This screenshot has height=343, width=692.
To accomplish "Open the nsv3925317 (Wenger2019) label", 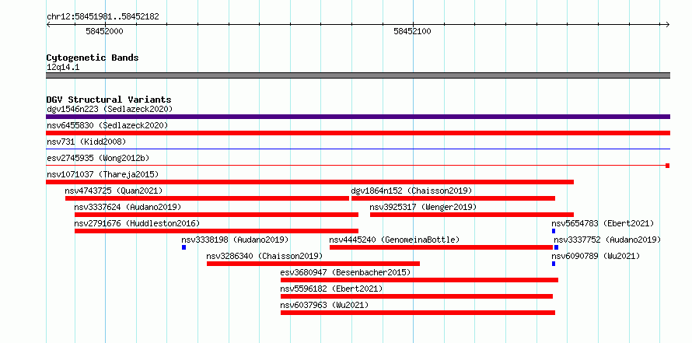I will tap(423, 207).
